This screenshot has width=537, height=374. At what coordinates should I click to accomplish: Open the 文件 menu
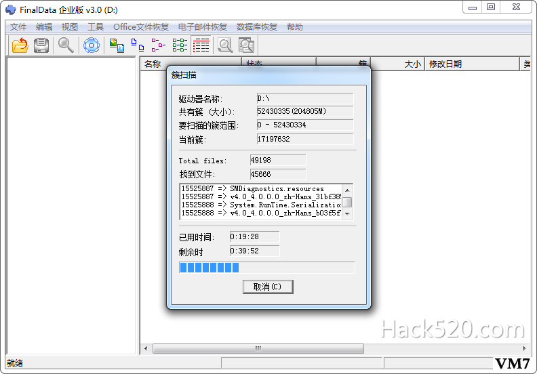point(18,27)
